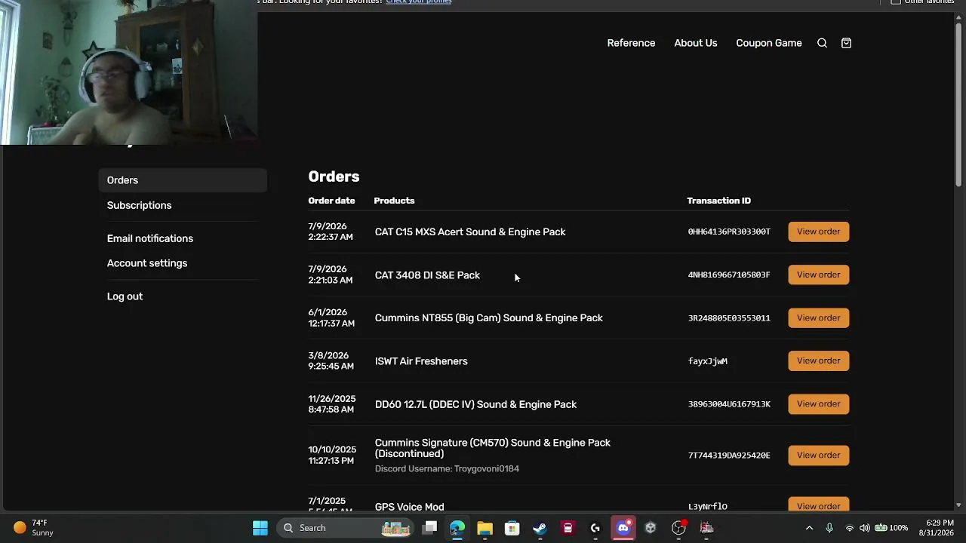View order for ISWT Air Fresheners
This screenshot has height=543, width=966.
pos(818,360)
